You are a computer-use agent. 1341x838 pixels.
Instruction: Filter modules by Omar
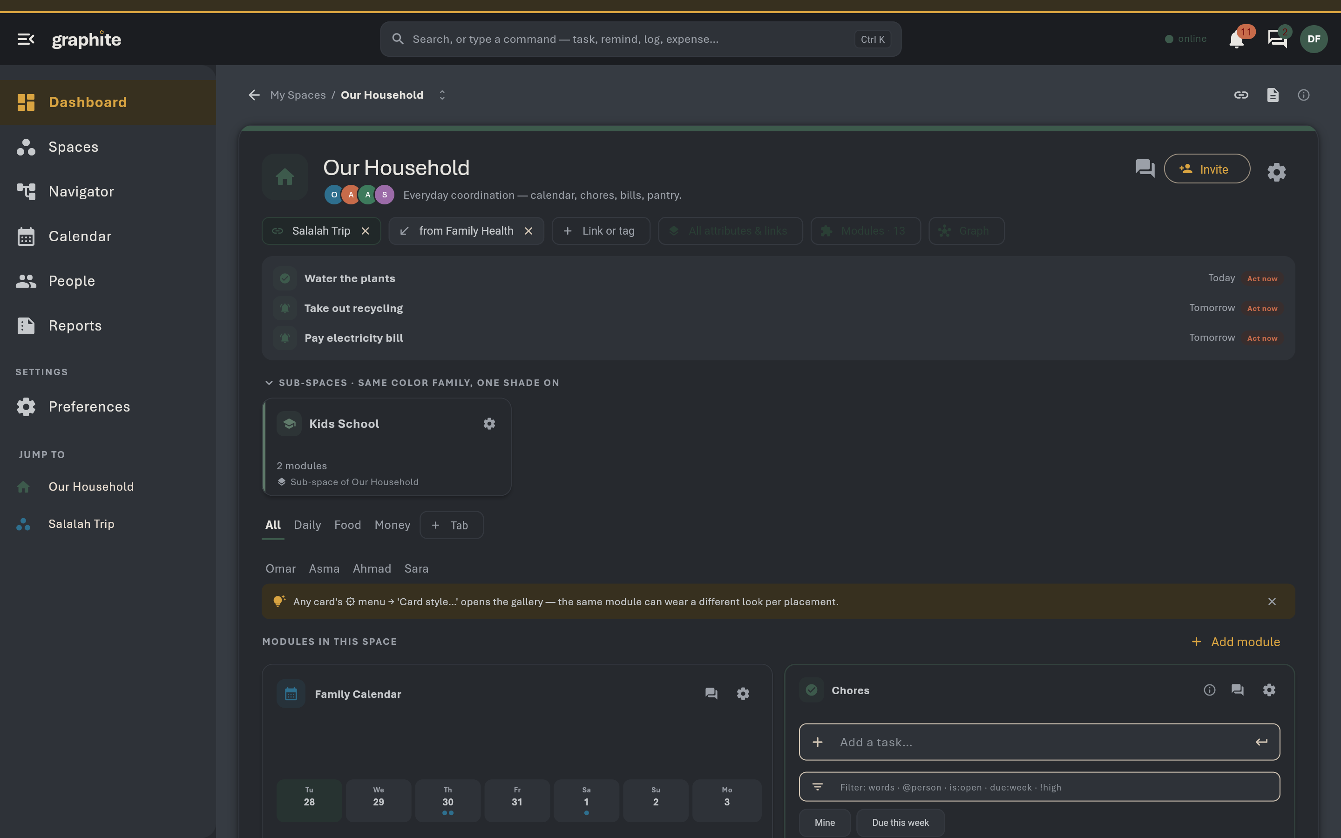tap(280, 568)
